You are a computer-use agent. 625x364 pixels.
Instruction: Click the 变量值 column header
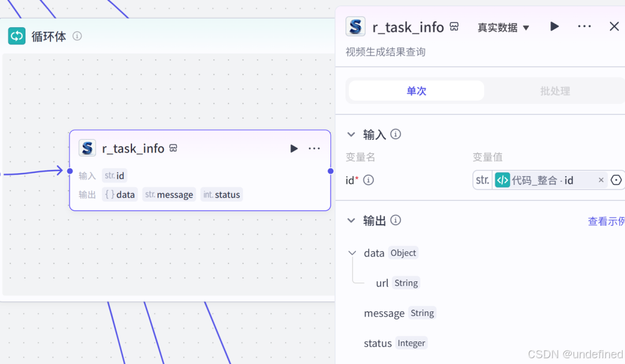click(x=487, y=157)
